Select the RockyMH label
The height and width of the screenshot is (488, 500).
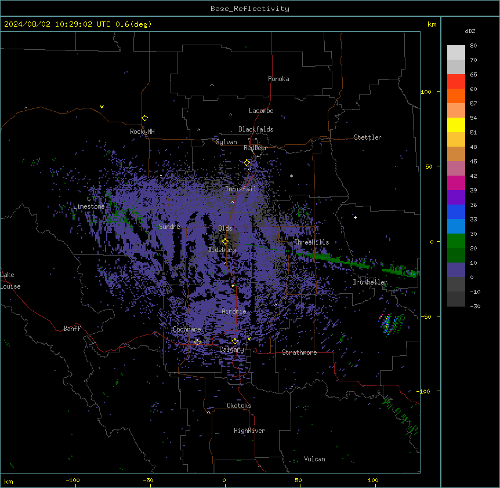tap(142, 131)
